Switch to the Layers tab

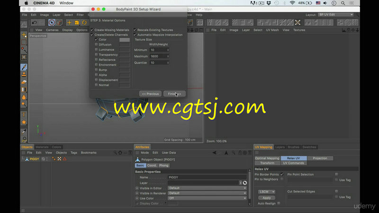coord(280,147)
